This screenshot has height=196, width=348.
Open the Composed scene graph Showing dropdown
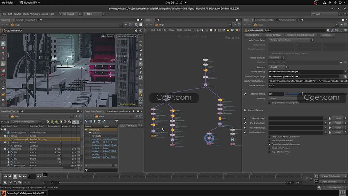pos(26,122)
